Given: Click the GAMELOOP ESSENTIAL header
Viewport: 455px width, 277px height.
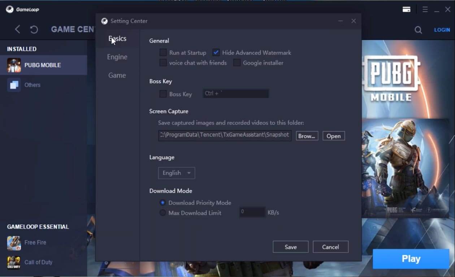Looking at the screenshot, I should [38, 227].
